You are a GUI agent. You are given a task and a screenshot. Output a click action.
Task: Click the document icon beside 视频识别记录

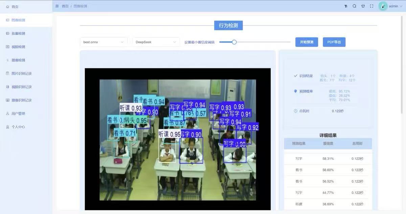[7, 87]
